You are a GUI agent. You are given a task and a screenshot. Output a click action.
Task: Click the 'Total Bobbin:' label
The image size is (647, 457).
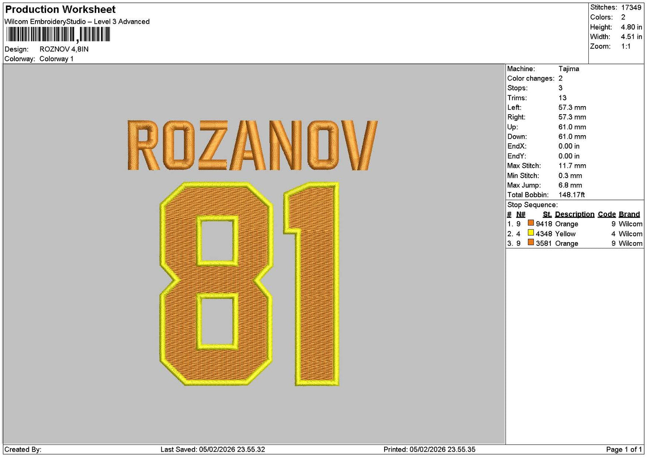point(527,195)
